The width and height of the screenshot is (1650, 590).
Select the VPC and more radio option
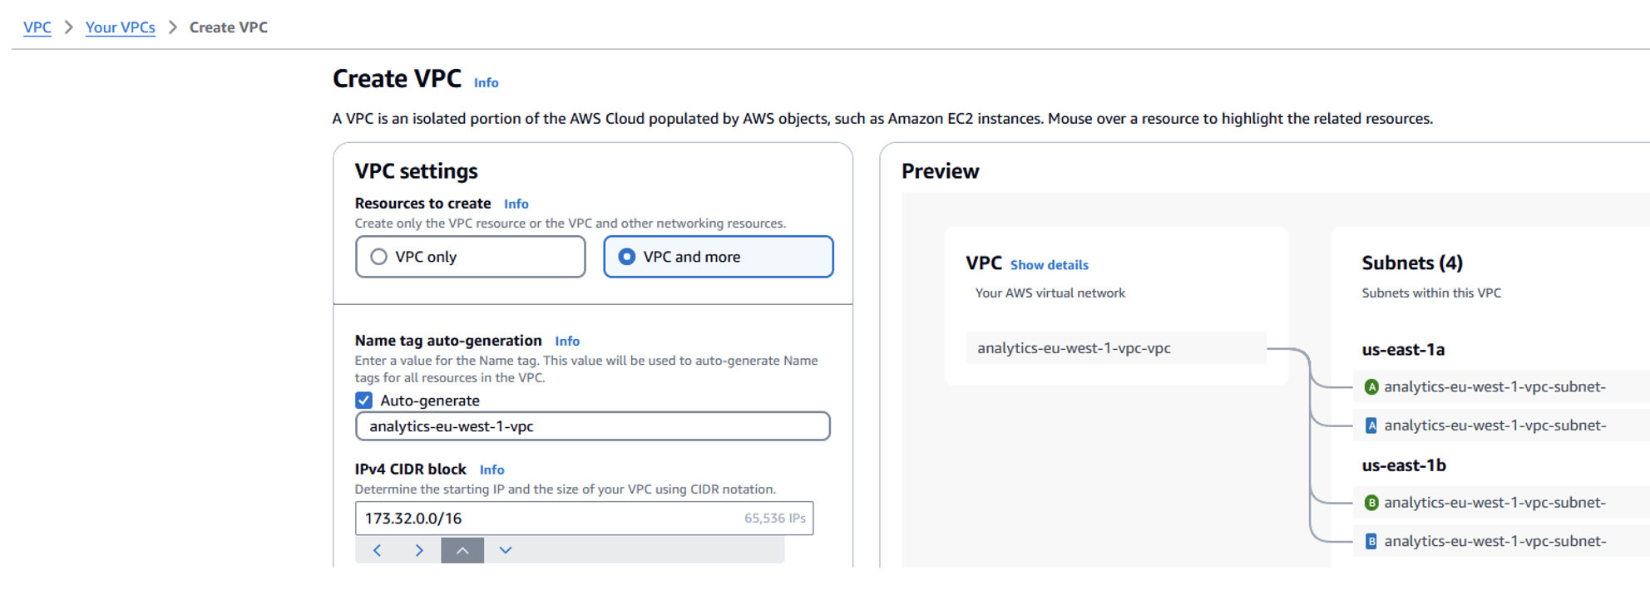click(x=627, y=257)
